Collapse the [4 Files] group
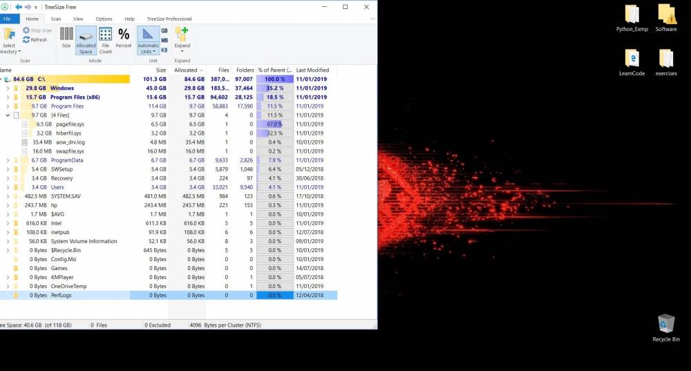 coord(8,115)
